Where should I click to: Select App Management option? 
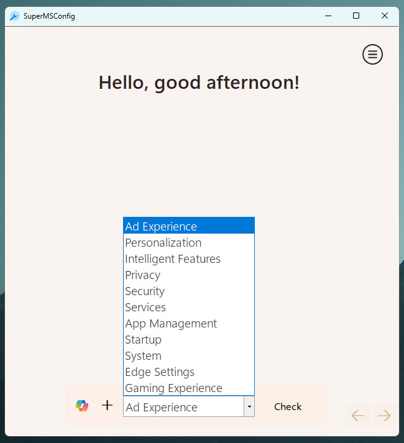[189, 323]
